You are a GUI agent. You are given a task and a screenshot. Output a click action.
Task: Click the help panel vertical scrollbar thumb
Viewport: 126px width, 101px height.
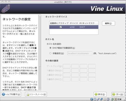click(x=40, y=42)
